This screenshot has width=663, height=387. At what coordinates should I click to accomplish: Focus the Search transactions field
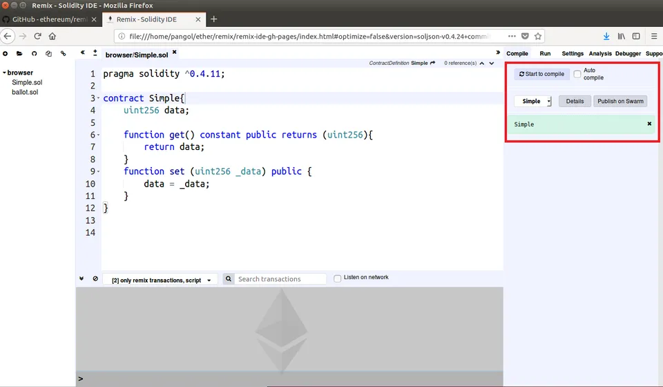point(280,279)
